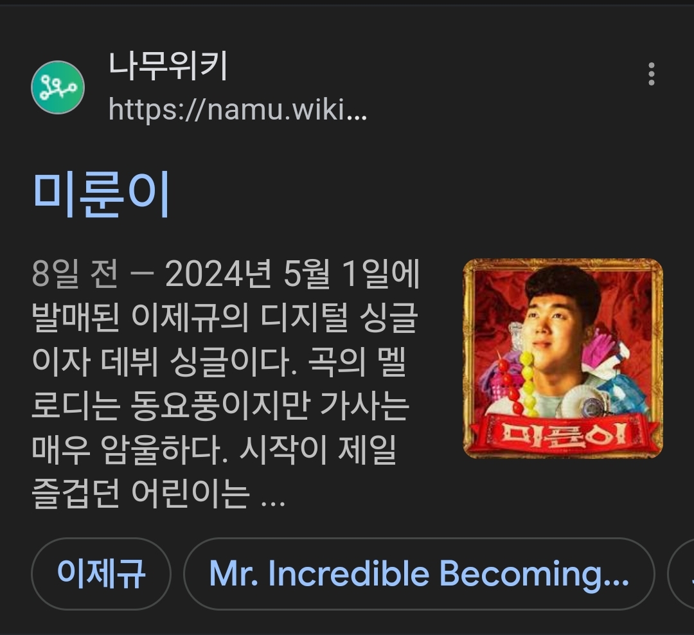Click the https://namu.wiki URL text
Viewport: 694px width, 635px height.
238,109
